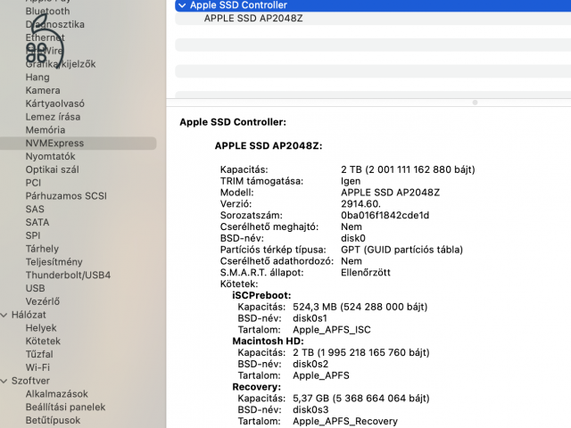Open Nyomtatók in the sidebar
The height and width of the screenshot is (428, 571).
[x=50, y=156]
